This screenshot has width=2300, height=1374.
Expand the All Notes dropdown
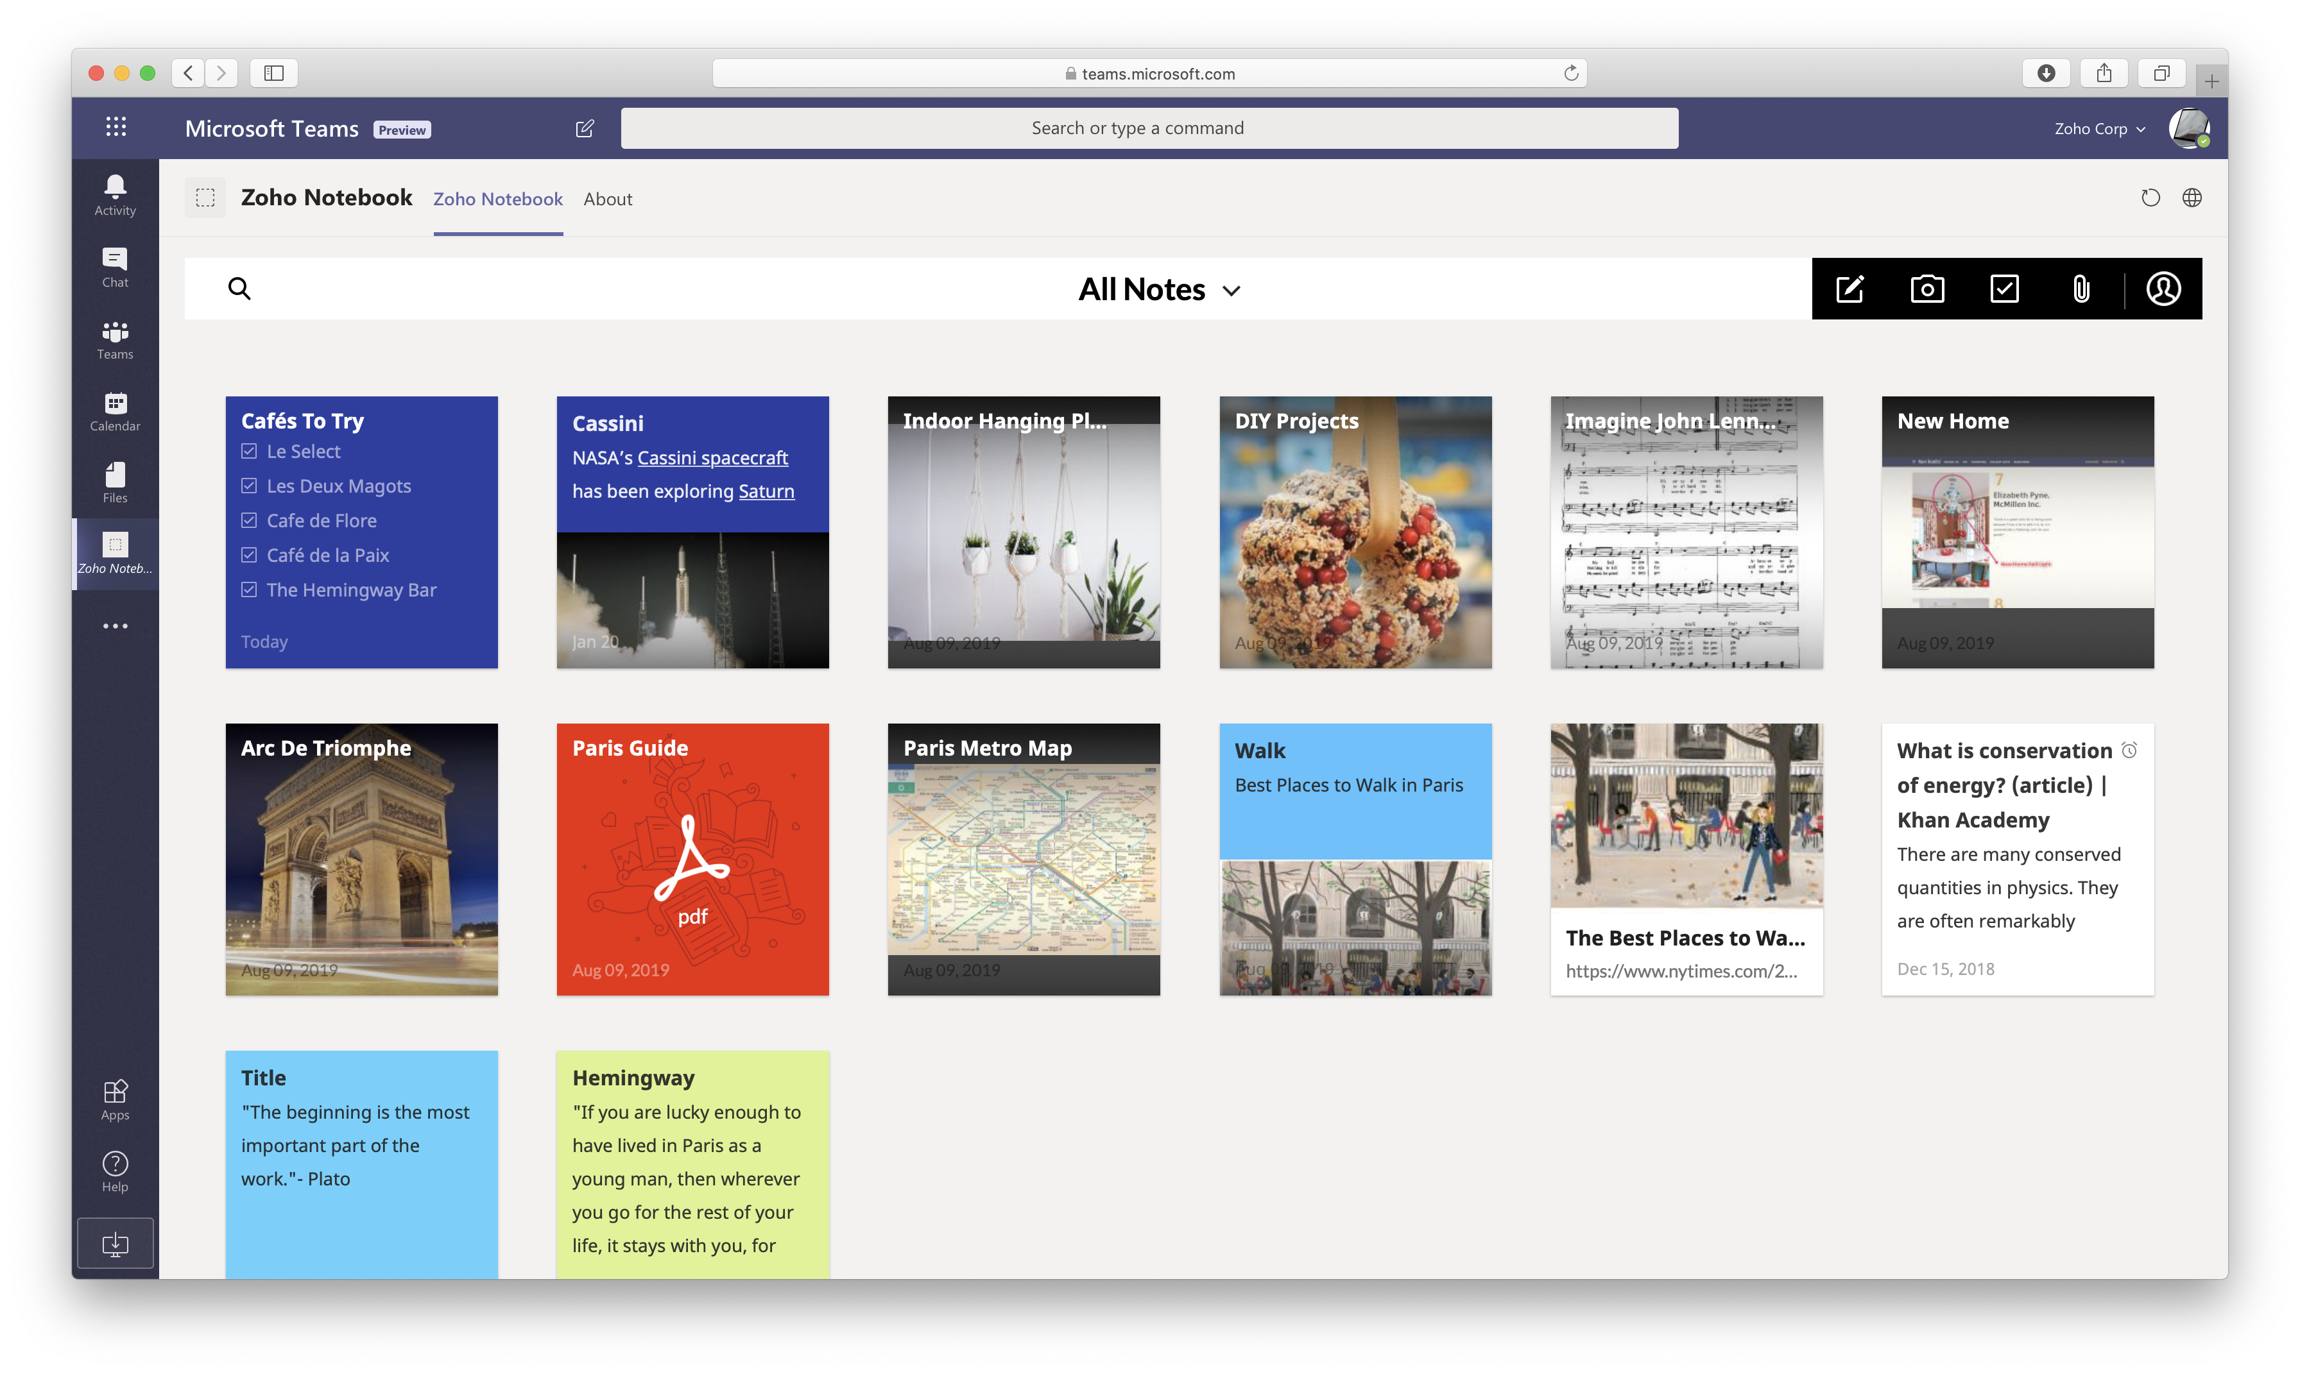tap(1159, 290)
